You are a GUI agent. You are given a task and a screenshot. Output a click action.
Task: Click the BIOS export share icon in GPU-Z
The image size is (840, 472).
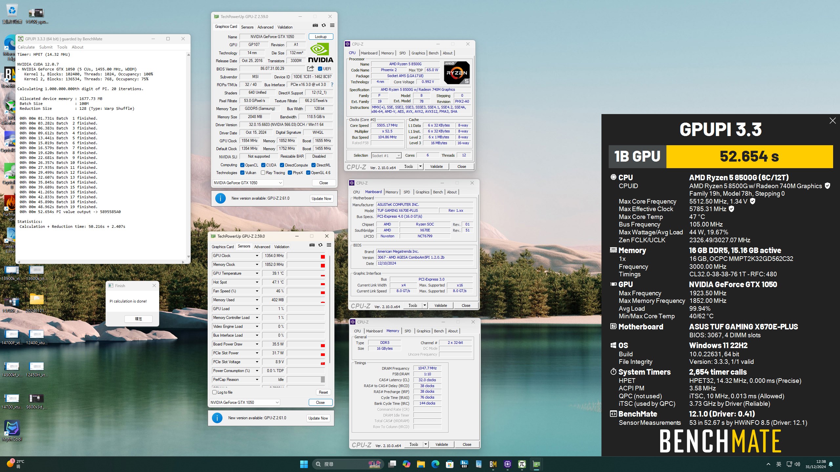point(310,69)
